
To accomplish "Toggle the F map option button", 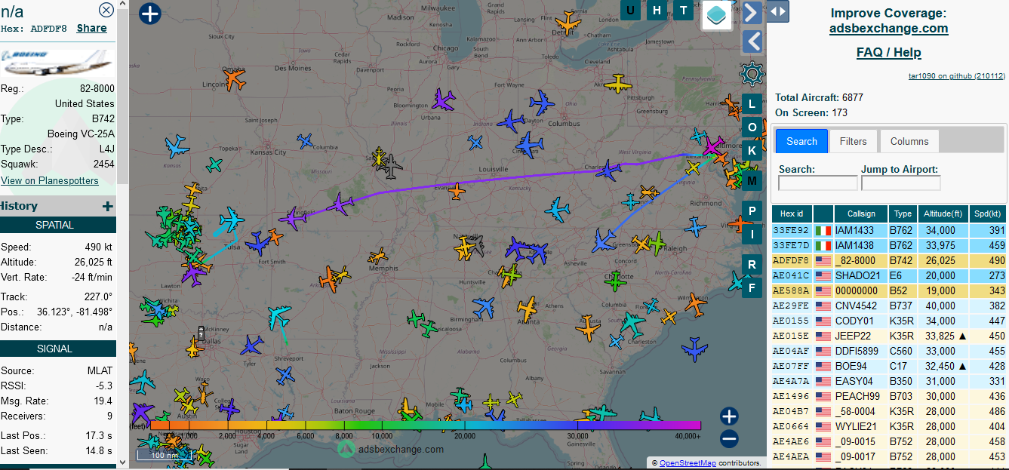I will point(752,287).
